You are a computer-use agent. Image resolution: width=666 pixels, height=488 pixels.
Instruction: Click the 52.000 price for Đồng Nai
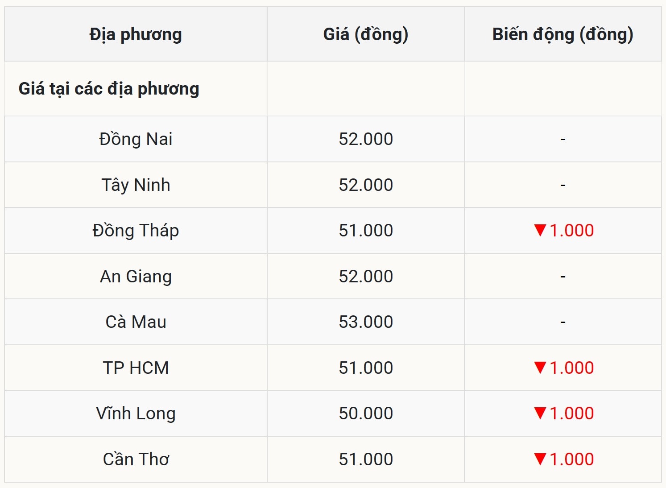[366, 139]
